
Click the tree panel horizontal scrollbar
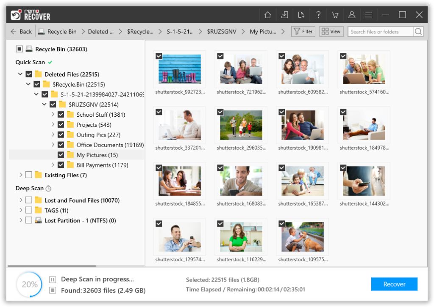click(x=52, y=266)
